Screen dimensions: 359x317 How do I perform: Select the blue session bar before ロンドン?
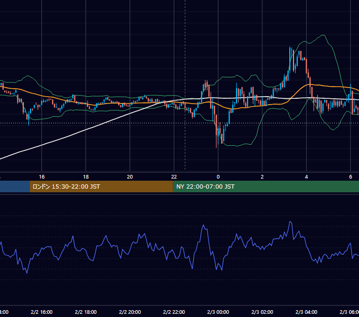click(x=15, y=187)
